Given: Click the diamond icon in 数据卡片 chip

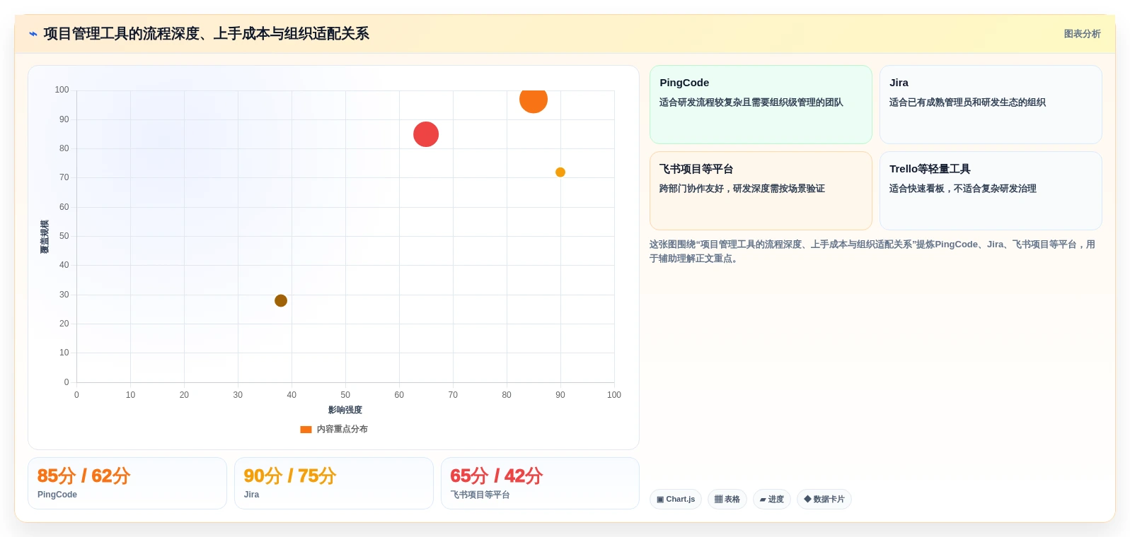Looking at the screenshot, I should (x=807, y=500).
